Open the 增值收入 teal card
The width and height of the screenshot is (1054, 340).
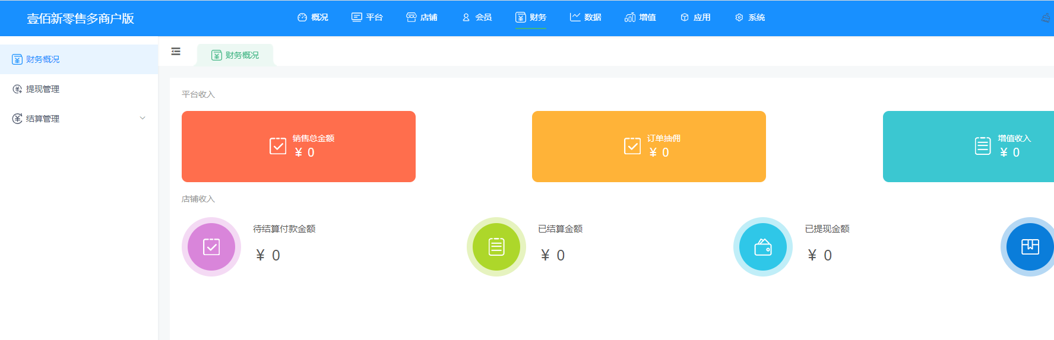click(x=968, y=147)
